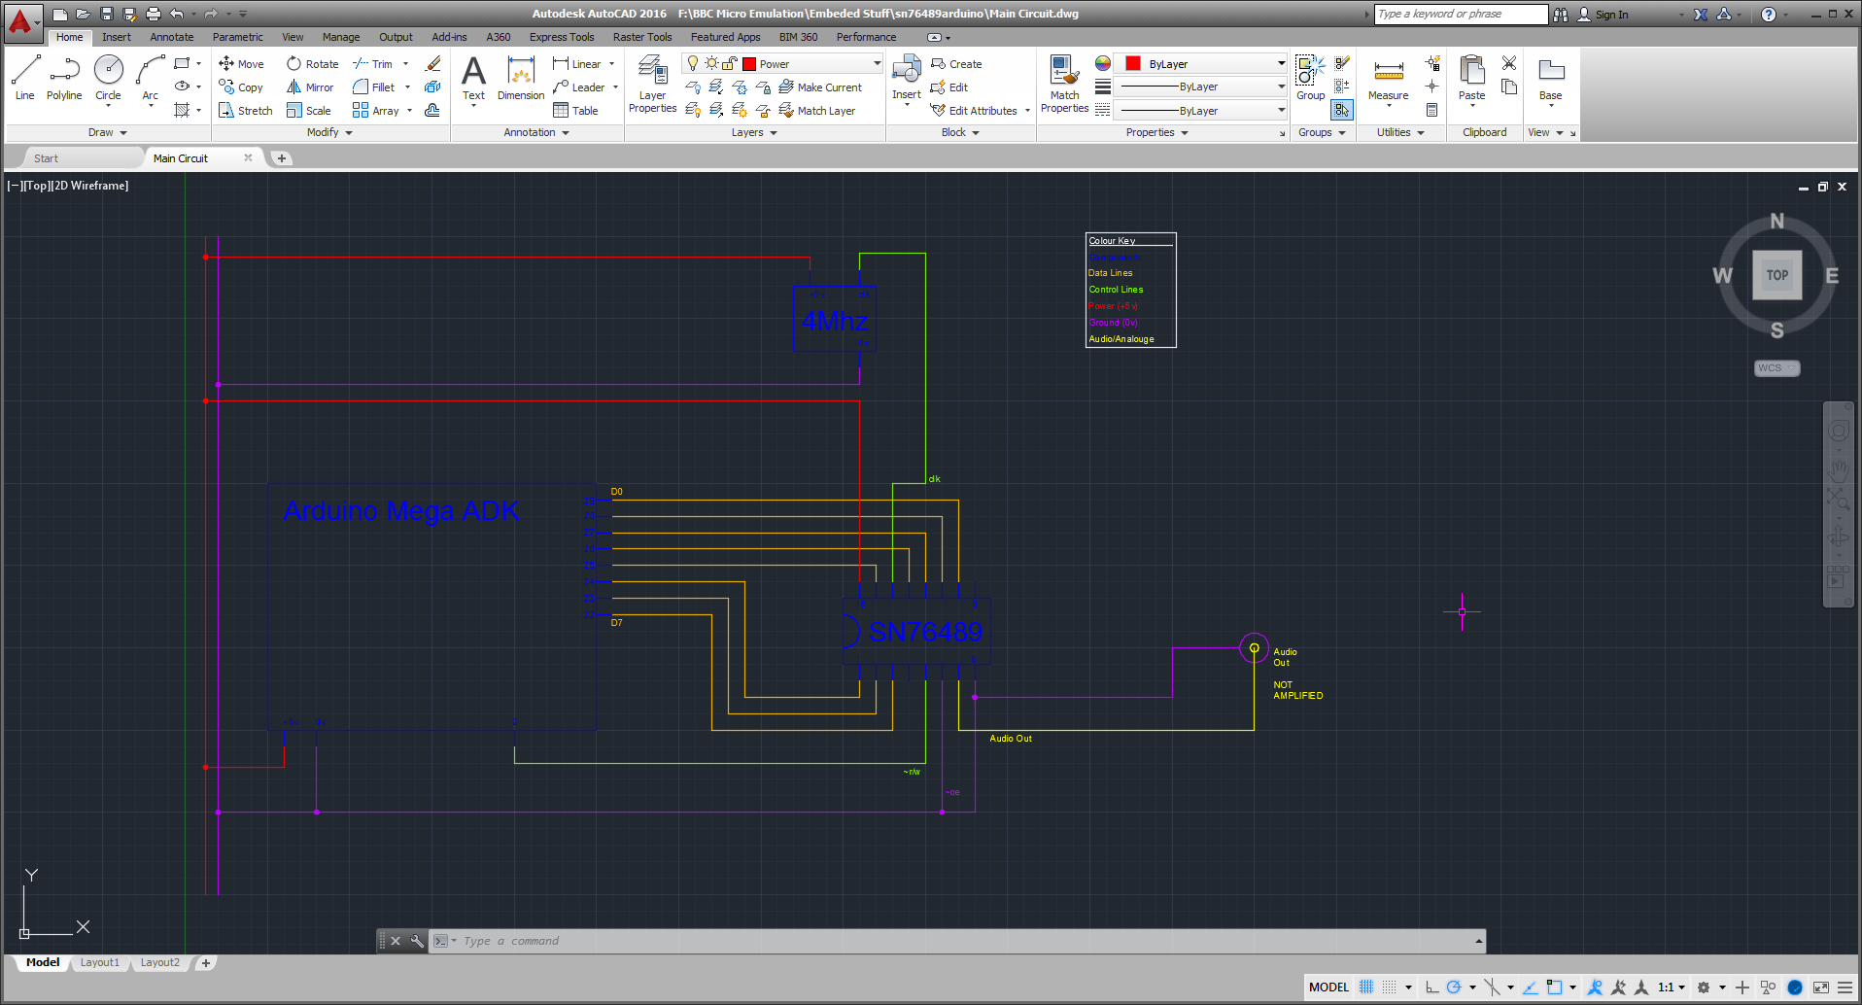Click the Plot printer icon

(153, 14)
